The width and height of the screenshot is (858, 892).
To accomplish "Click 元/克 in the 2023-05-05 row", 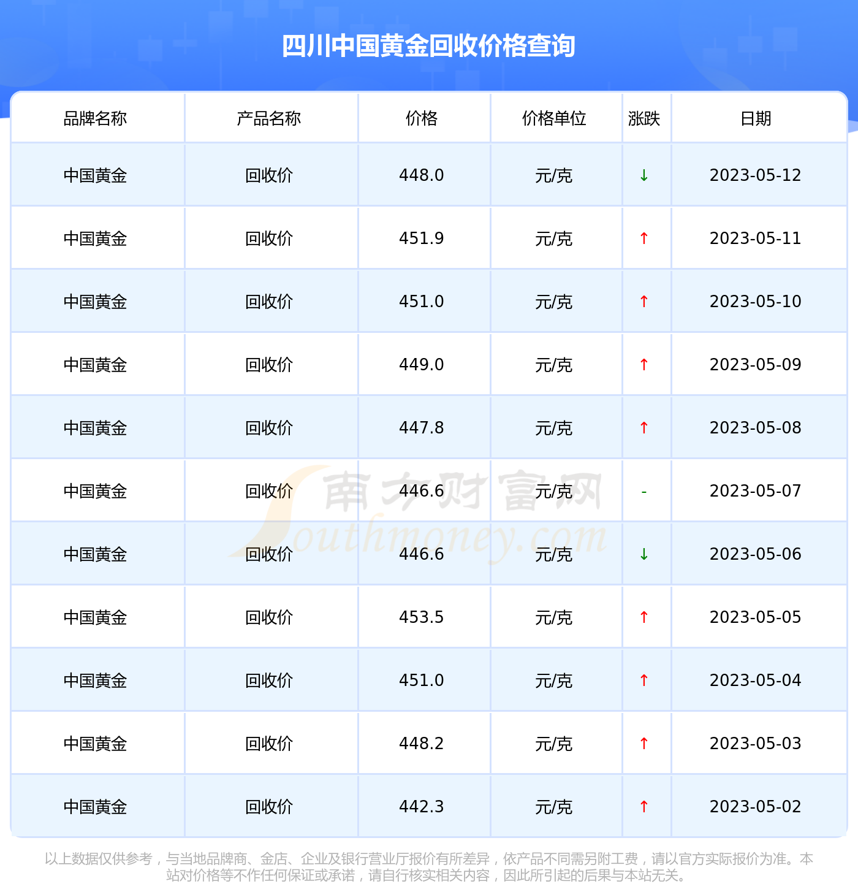I will [554, 618].
